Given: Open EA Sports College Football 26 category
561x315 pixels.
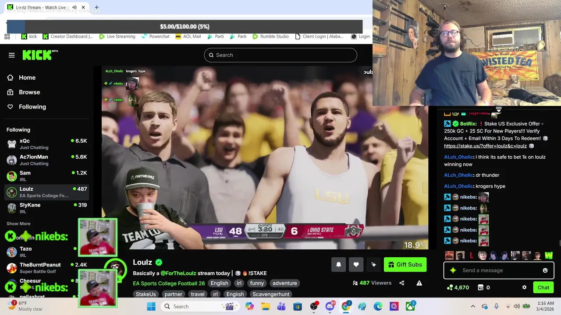Looking at the screenshot, I should (169, 283).
